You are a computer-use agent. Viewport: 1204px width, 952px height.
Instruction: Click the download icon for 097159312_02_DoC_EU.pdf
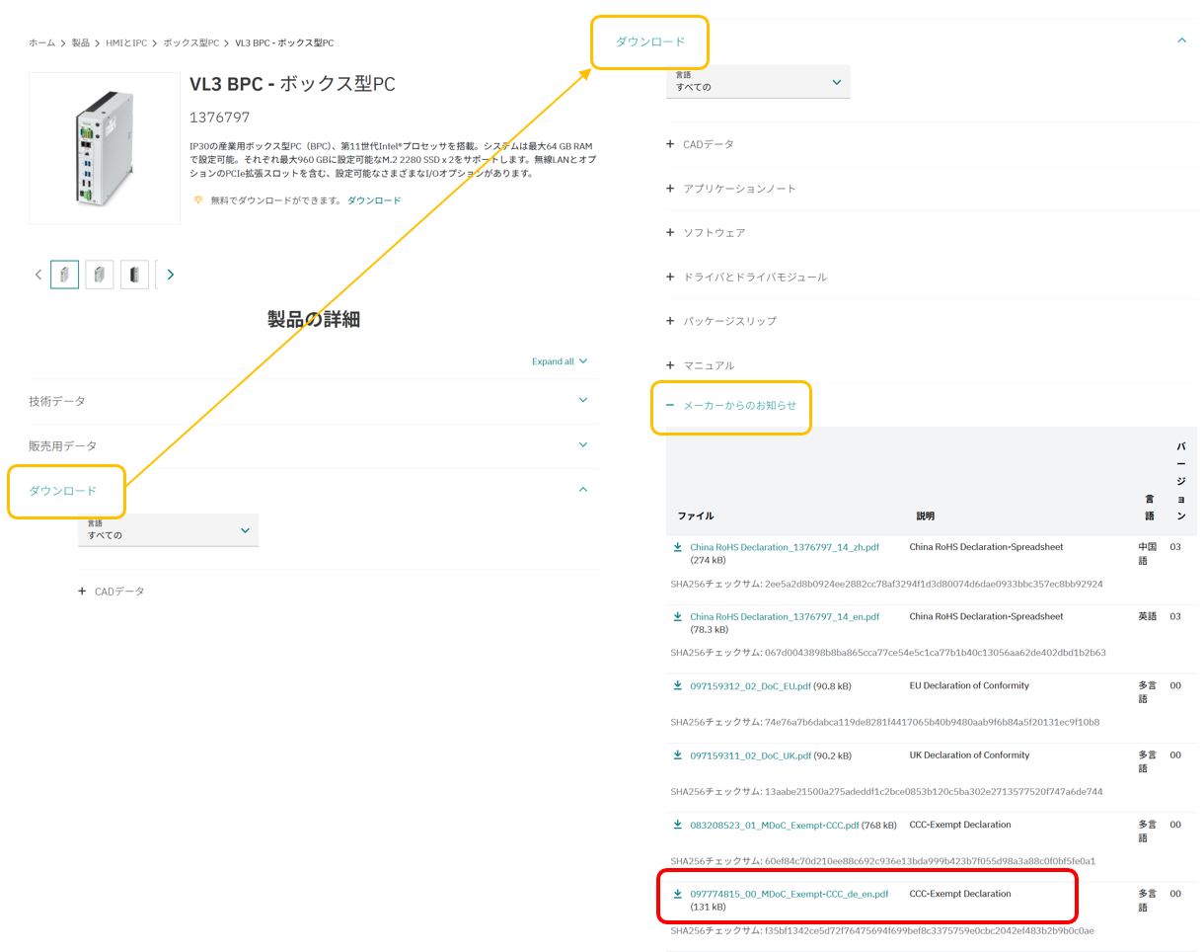pos(677,685)
